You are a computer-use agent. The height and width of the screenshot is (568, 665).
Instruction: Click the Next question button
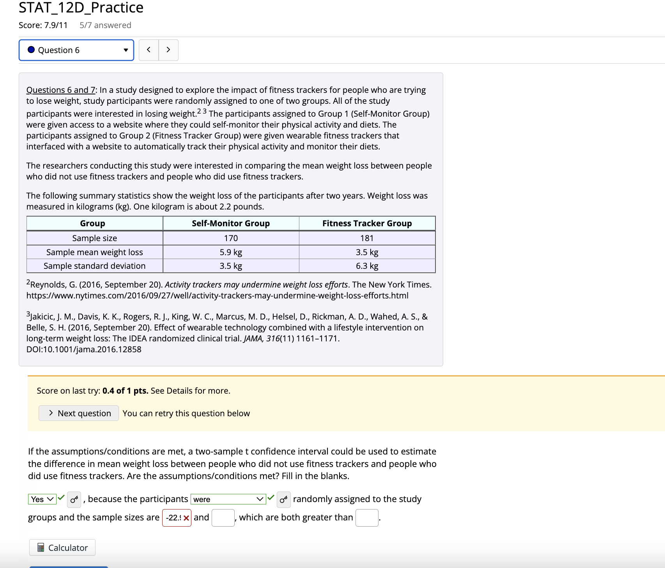click(x=78, y=413)
